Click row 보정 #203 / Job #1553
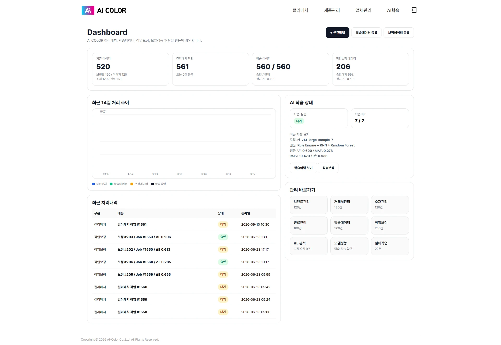 (184, 237)
